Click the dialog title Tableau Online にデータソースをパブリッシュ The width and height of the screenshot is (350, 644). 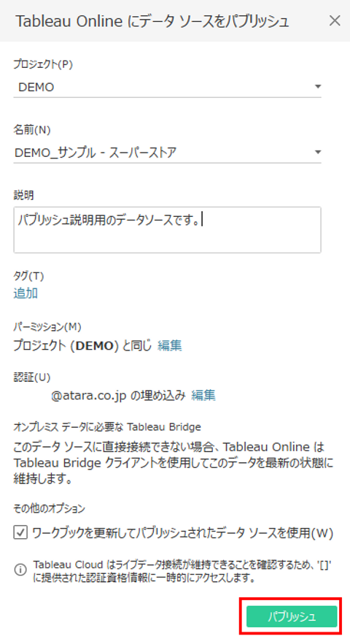point(152,21)
